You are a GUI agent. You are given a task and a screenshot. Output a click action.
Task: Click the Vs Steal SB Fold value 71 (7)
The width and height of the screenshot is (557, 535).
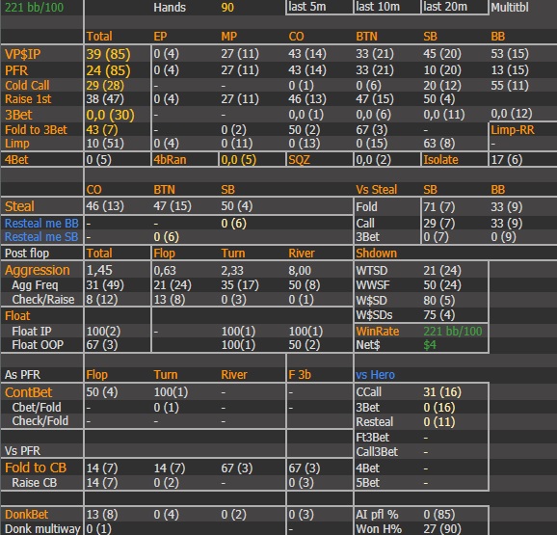(438, 206)
